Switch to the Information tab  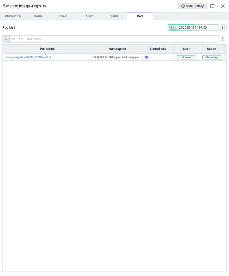point(13,16)
